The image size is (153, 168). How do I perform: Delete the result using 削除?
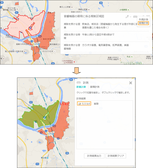coord(96,104)
